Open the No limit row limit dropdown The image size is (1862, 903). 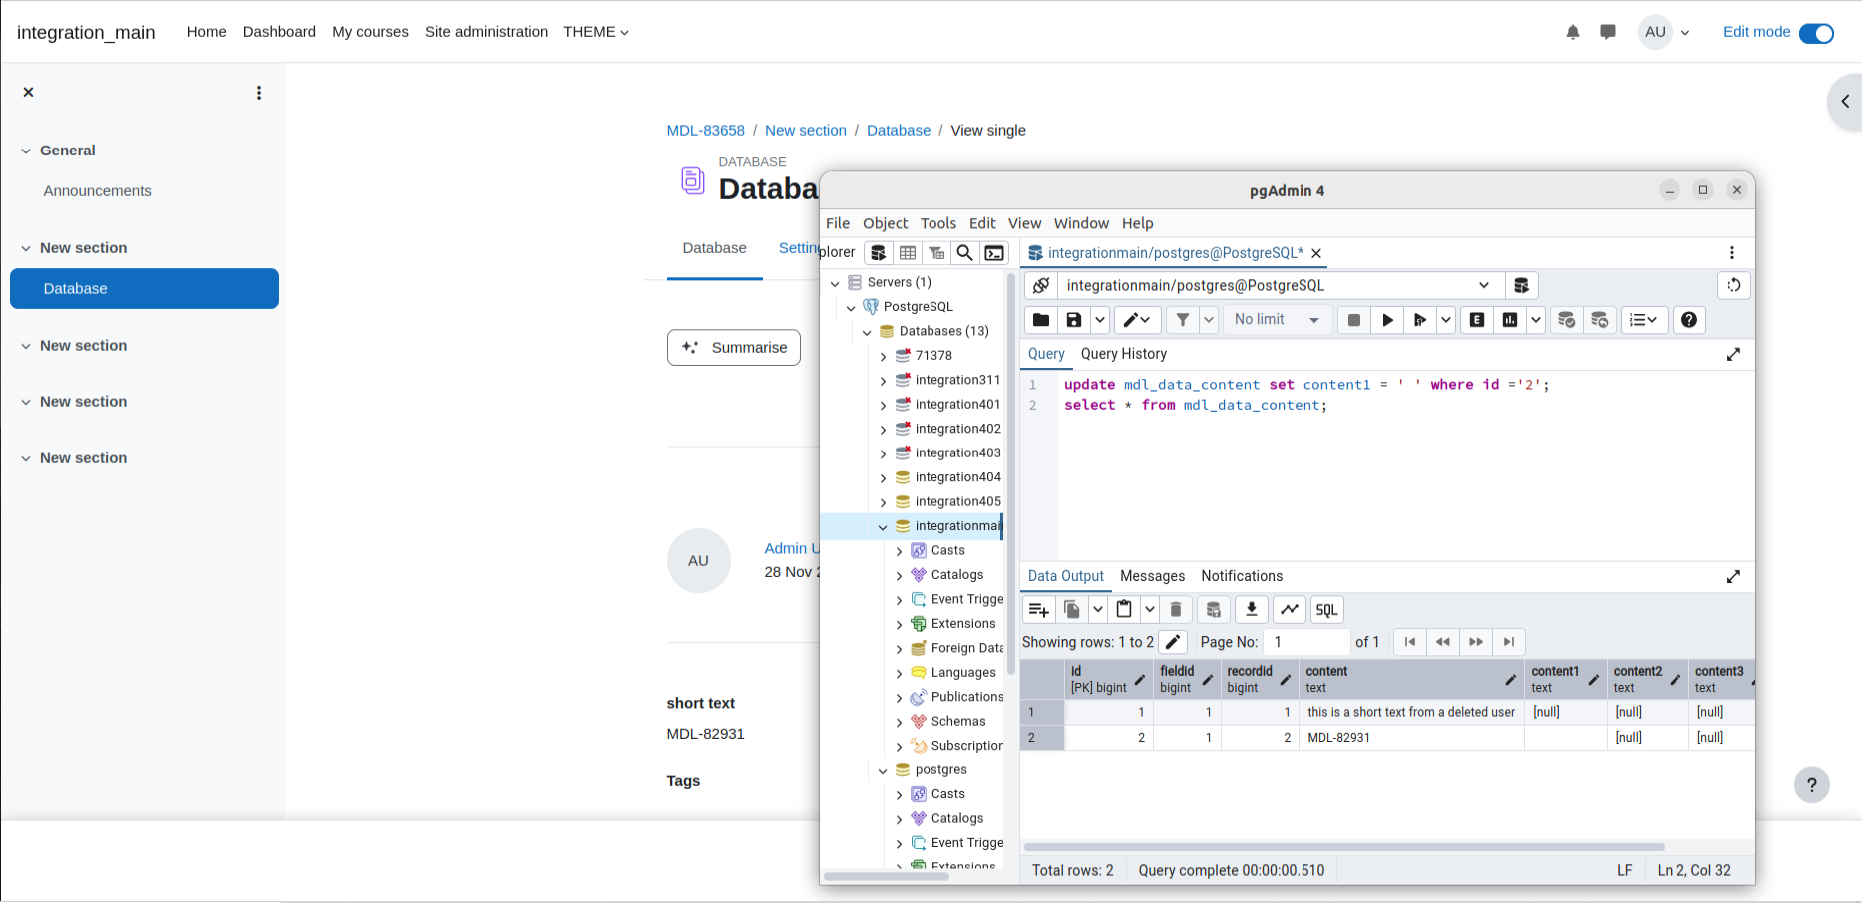[1278, 320]
